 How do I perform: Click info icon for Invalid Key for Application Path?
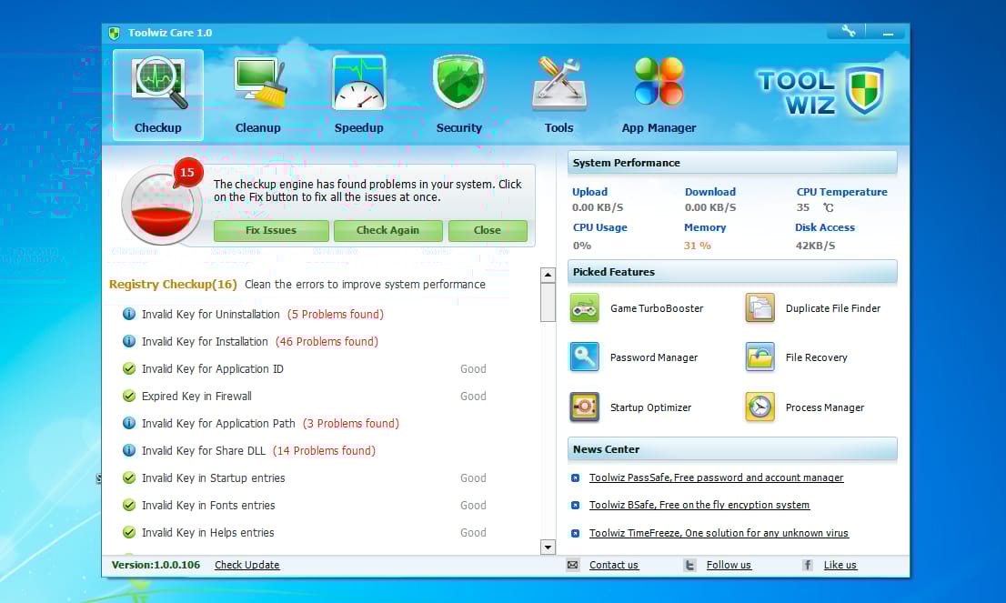point(129,424)
